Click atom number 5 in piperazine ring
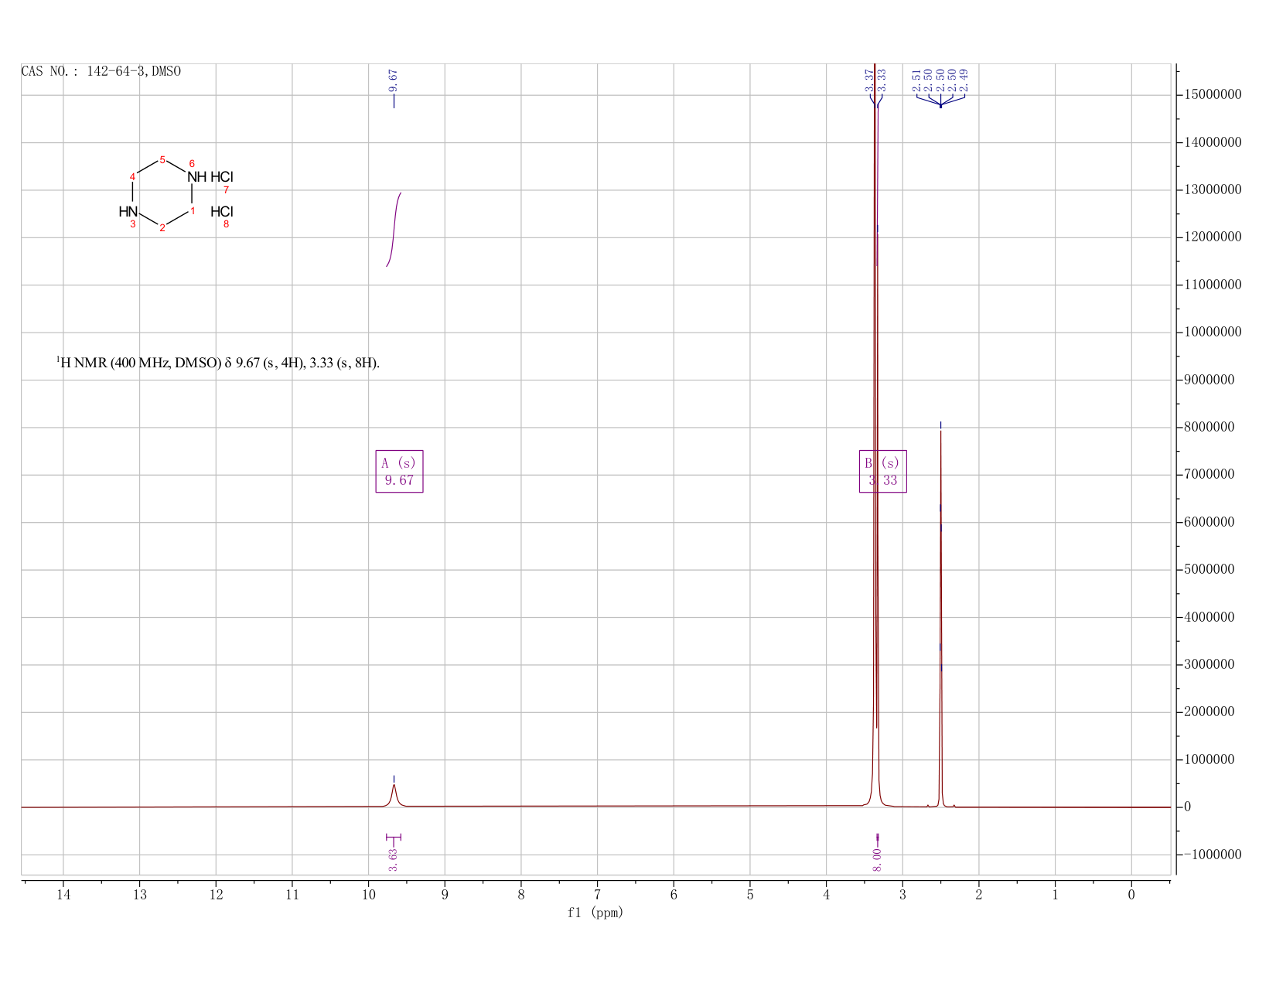The height and width of the screenshot is (986, 1276). click(x=162, y=160)
